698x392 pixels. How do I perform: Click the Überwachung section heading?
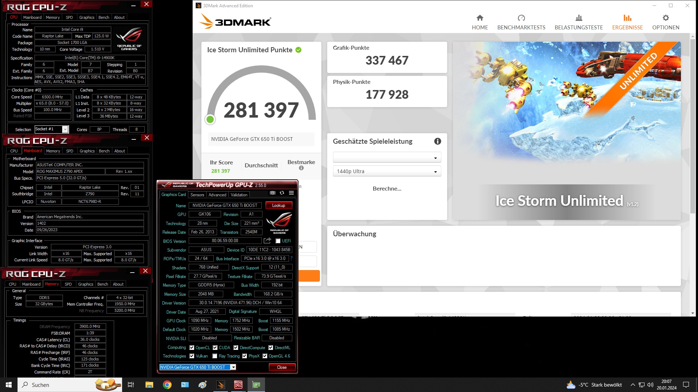[x=354, y=234]
